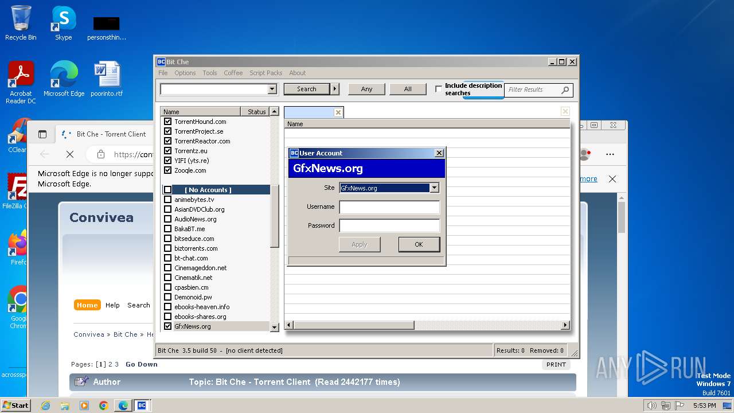Open the Acrobat Reader DC desktop icon
The image size is (734, 413).
[21, 83]
